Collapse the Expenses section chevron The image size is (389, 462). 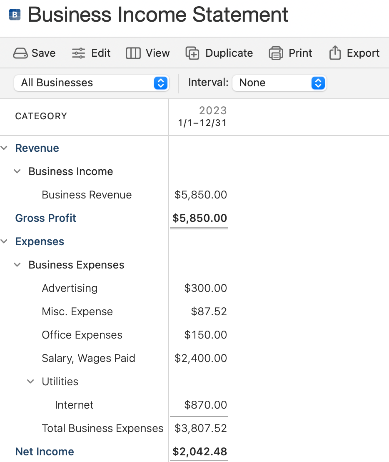pyautogui.click(x=5, y=241)
